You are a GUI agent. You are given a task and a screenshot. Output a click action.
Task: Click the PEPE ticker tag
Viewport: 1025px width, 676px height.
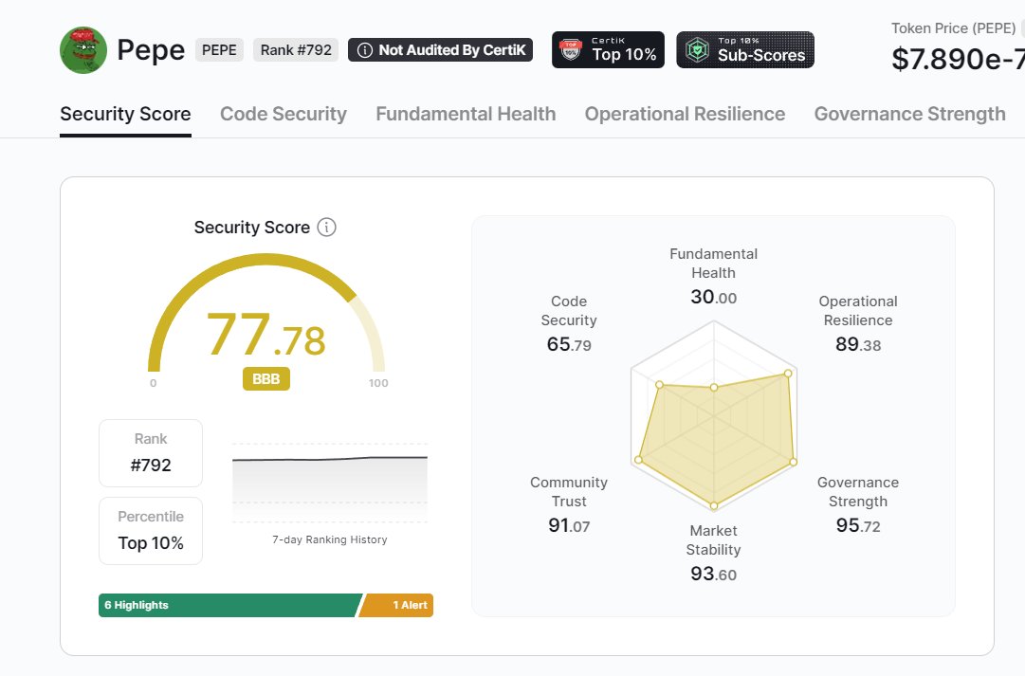[219, 50]
